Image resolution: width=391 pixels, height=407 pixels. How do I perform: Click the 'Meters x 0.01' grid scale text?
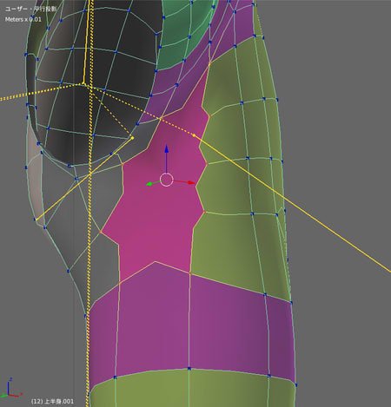click(23, 19)
